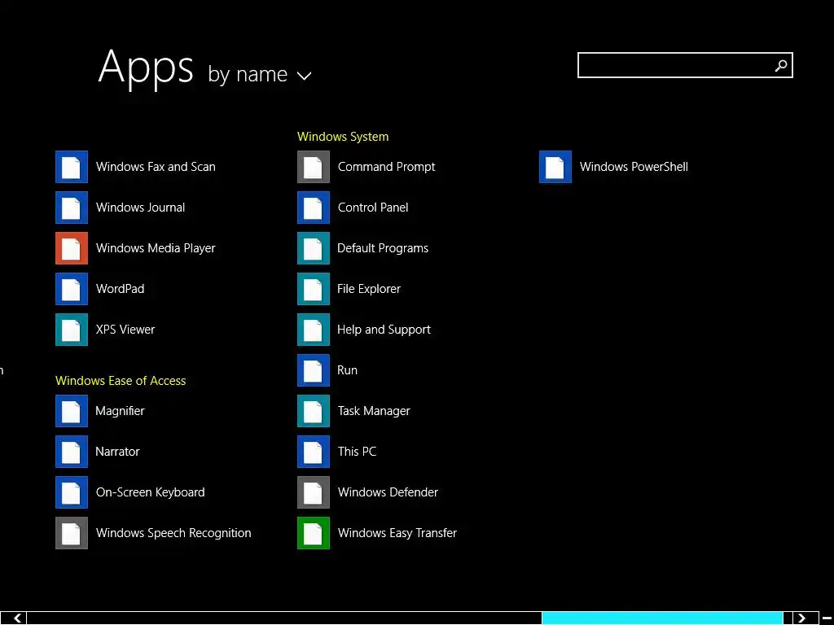
Task: Click the 'Windows Easy Transfer' text
Action: click(397, 533)
